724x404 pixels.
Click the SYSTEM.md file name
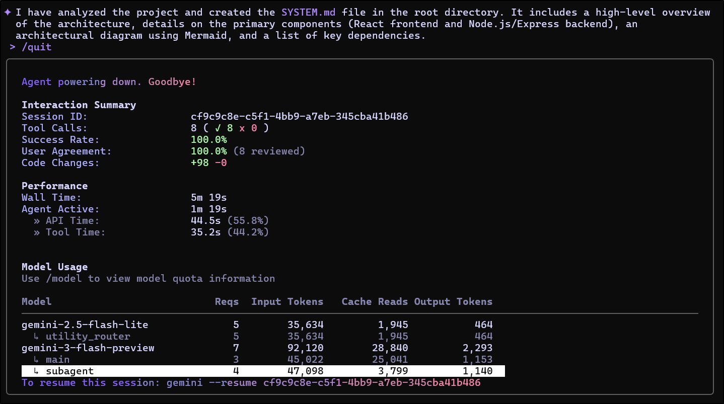(x=308, y=12)
